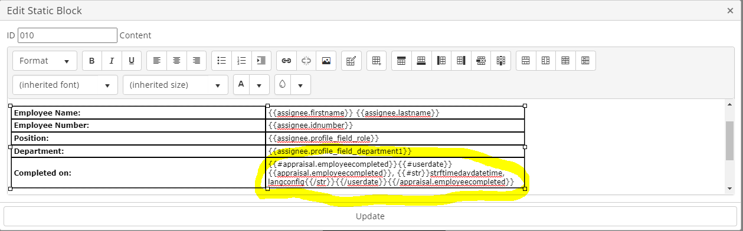The width and height of the screenshot is (743, 231).
Task: Click the editor vertical scrollbar thumb
Action: pos(731,140)
